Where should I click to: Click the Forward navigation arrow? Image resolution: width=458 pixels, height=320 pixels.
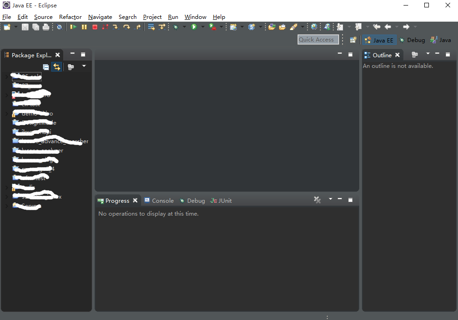[406, 27]
